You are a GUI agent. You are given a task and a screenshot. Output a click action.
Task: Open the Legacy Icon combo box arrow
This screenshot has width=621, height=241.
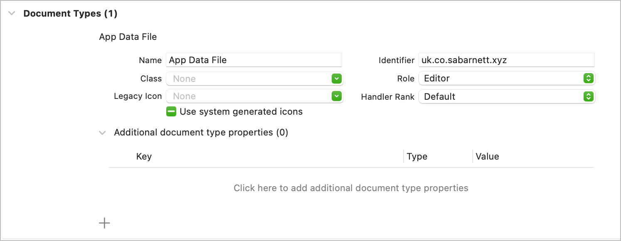click(x=337, y=96)
